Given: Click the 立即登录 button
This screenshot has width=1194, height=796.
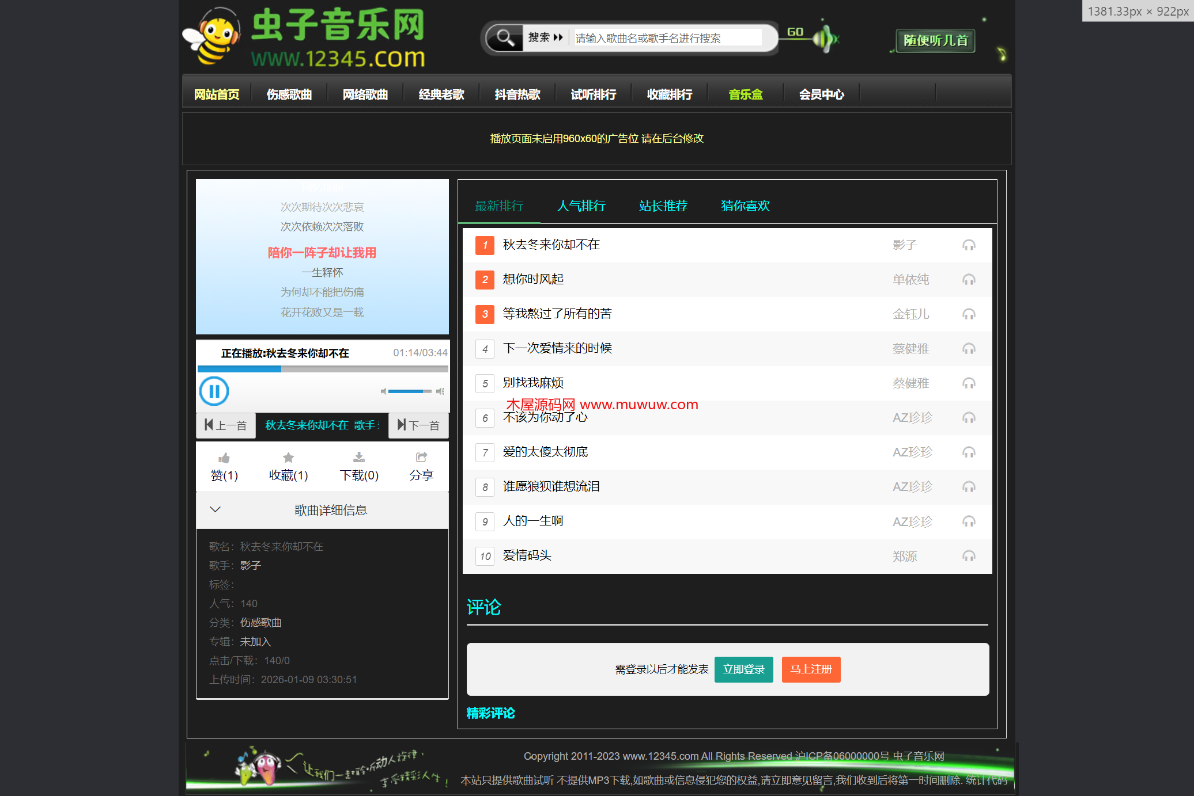Looking at the screenshot, I should click(743, 669).
